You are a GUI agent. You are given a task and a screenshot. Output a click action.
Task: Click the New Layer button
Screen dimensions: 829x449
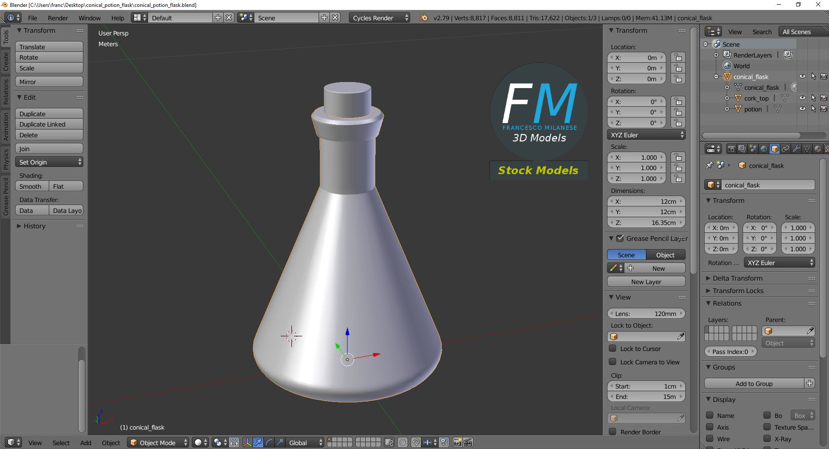[646, 281]
